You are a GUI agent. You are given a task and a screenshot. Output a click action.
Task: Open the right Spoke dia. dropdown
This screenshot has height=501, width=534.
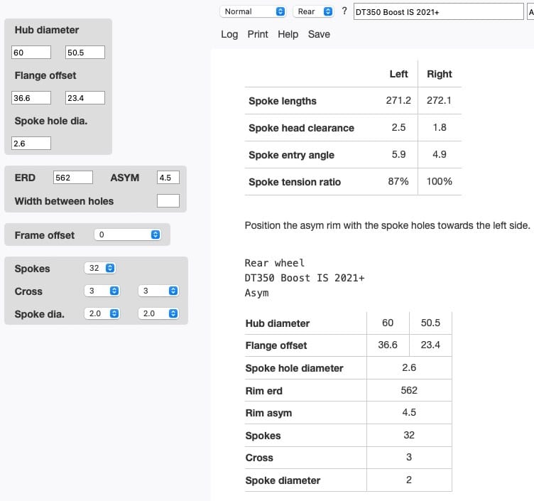click(158, 313)
